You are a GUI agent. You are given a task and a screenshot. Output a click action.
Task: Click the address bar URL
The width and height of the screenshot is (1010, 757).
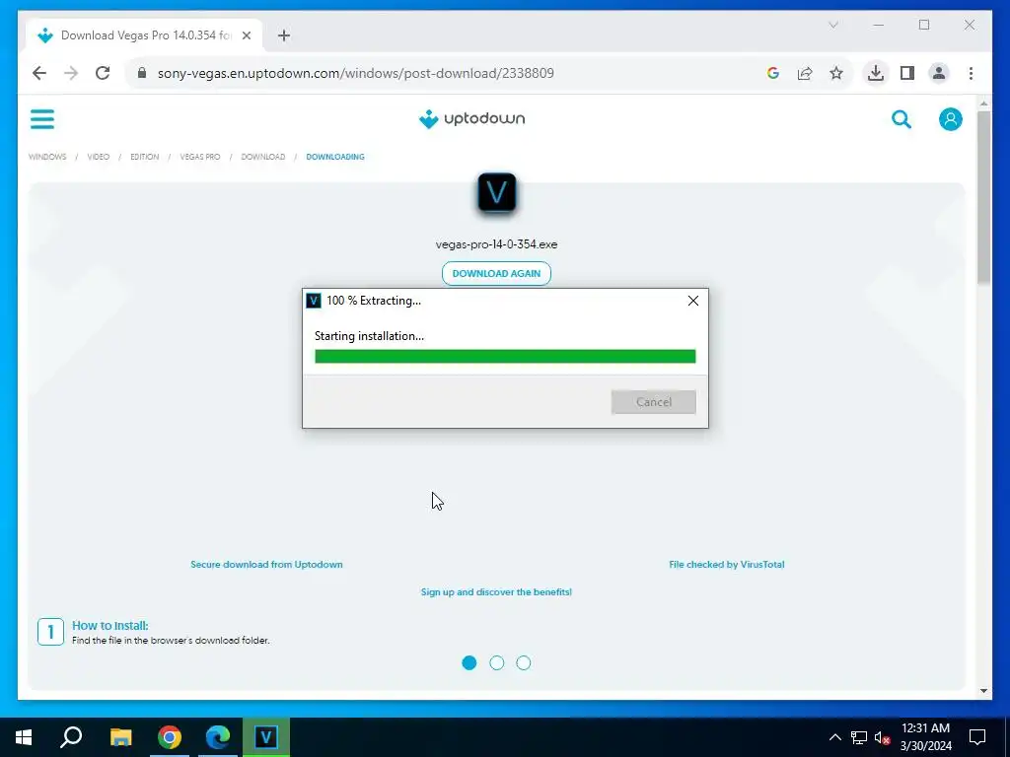click(355, 73)
